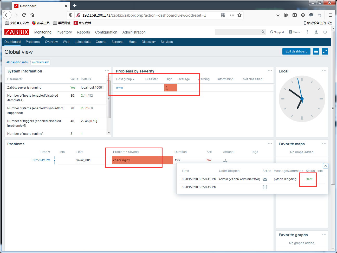Go to the Graphs submenu

click(x=101, y=42)
